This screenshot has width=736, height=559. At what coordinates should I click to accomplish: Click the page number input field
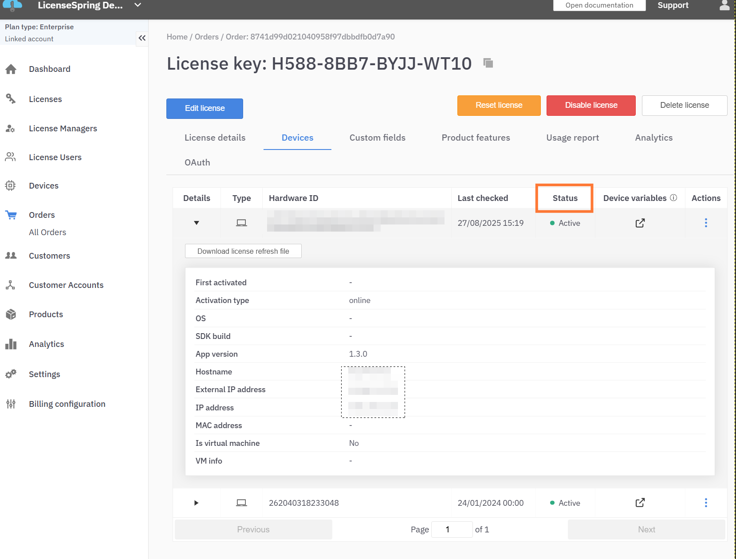click(x=451, y=529)
